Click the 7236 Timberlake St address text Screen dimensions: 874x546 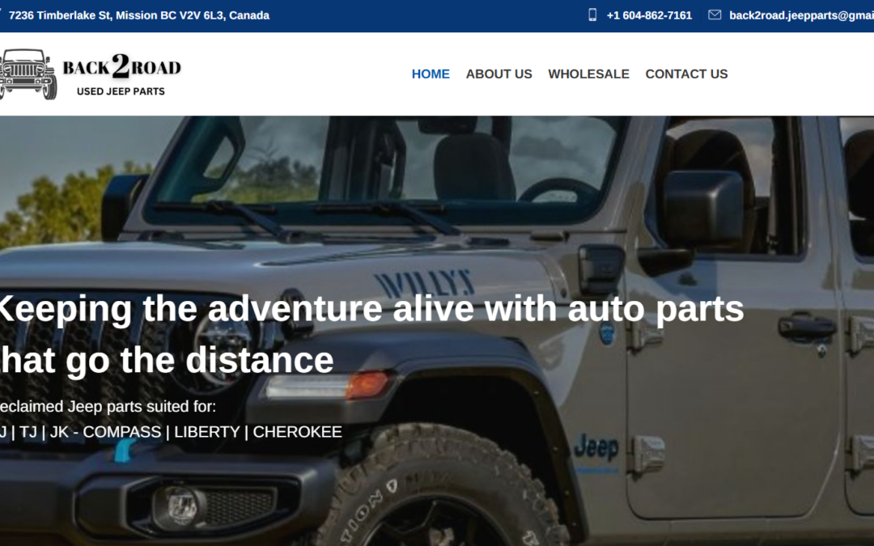pyautogui.click(x=139, y=15)
